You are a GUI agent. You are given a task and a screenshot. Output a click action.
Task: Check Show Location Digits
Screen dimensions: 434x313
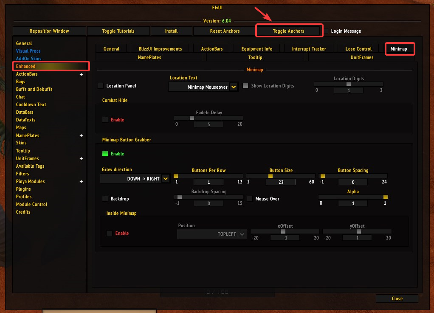click(245, 86)
